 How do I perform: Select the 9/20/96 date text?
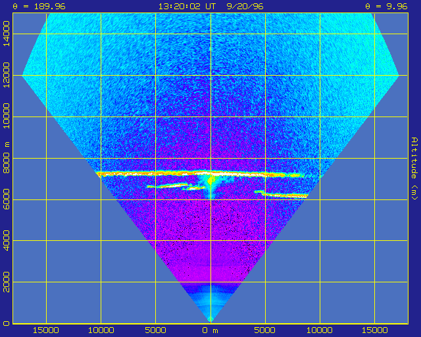245,7
